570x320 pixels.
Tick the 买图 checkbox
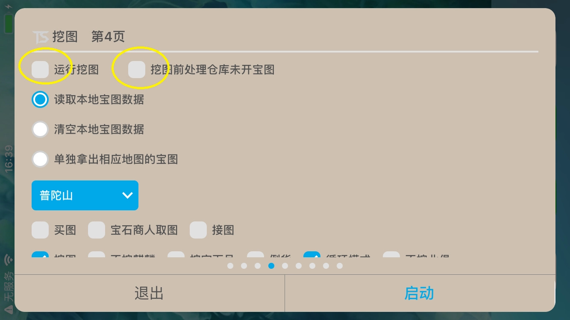[x=40, y=230]
